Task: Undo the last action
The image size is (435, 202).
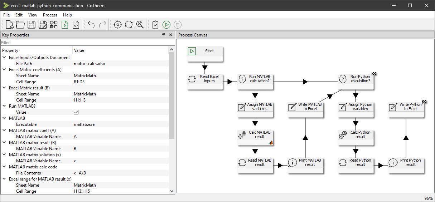Action: (x=91, y=25)
